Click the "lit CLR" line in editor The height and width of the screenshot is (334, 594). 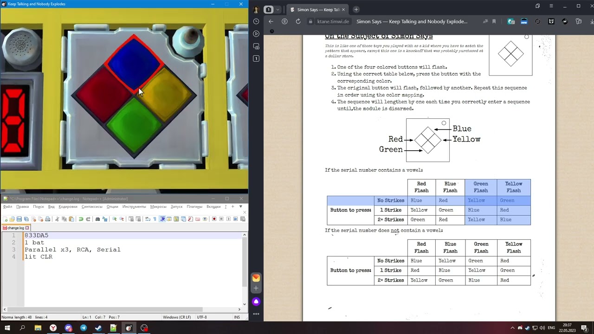tap(39, 257)
